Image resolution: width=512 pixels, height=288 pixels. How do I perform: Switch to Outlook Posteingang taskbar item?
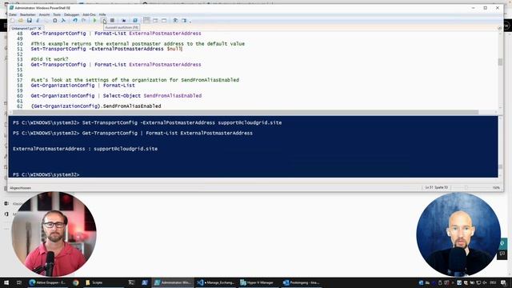tap(301, 282)
